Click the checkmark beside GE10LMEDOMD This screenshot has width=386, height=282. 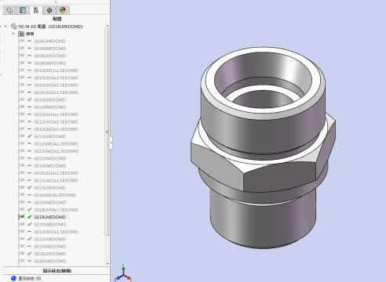point(29,99)
